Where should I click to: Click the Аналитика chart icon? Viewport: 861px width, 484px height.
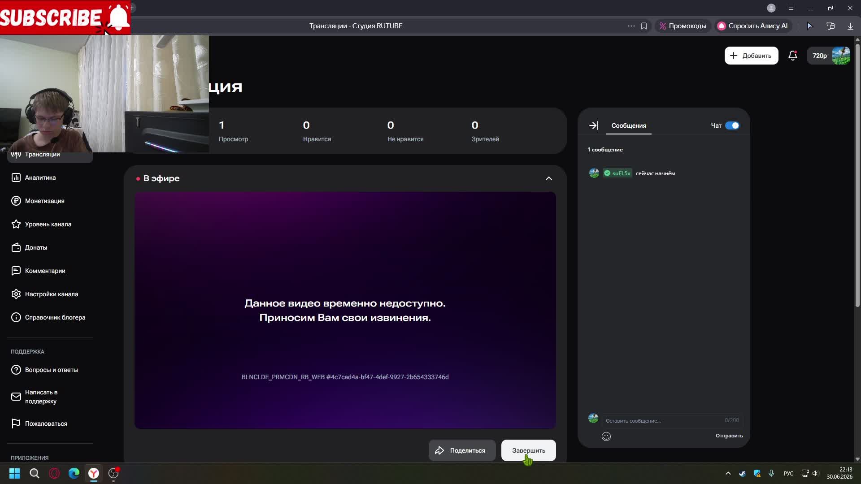click(16, 177)
